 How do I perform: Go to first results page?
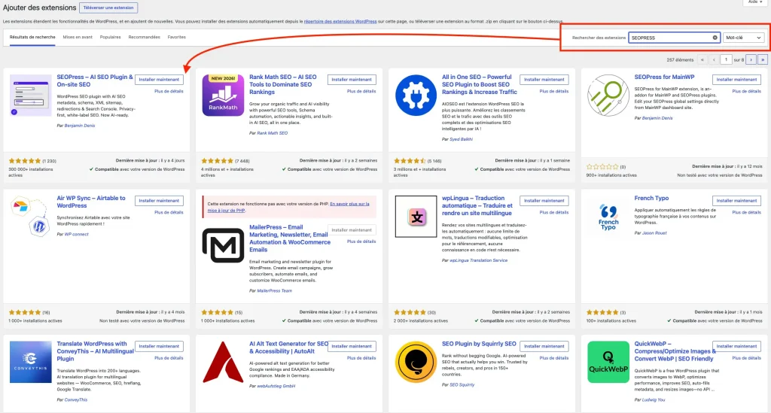click(x=702, y=59)
